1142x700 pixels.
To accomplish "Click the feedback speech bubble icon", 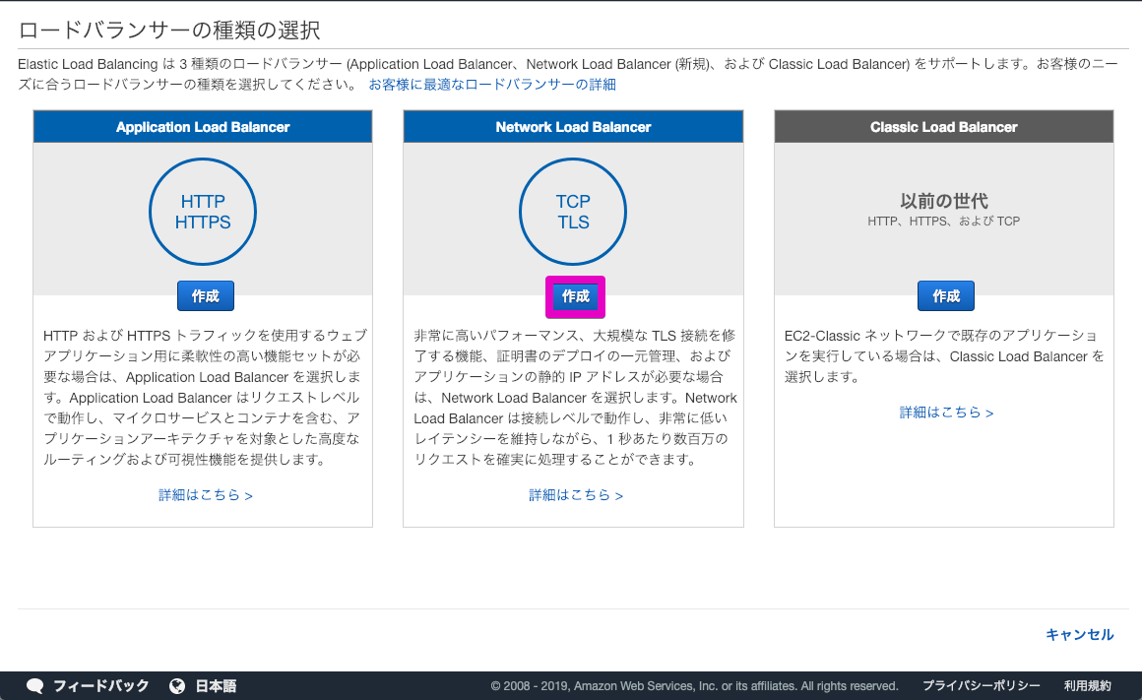I will (35, 686).
